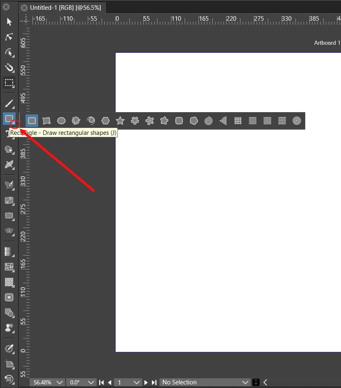
Task: Close the Untitled-1 document tab
Action: (24, 8)
